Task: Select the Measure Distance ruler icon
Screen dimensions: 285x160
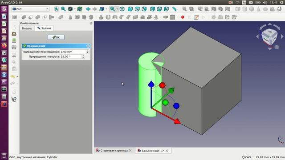Action: point(174,9)
